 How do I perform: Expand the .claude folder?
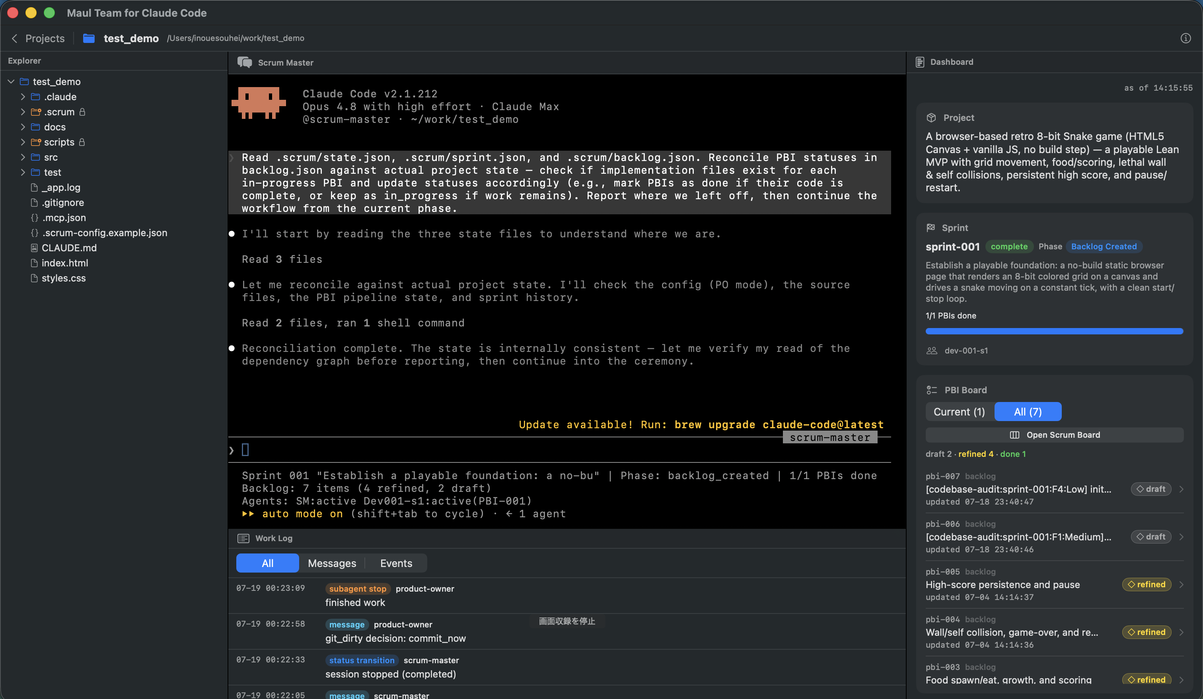22,97
